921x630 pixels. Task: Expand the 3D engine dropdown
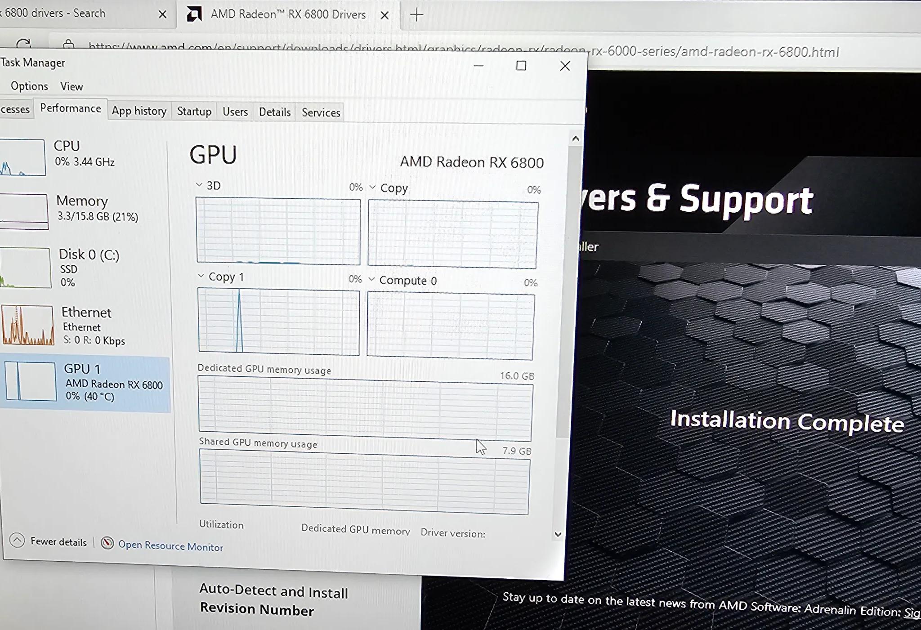click(199, 185)
